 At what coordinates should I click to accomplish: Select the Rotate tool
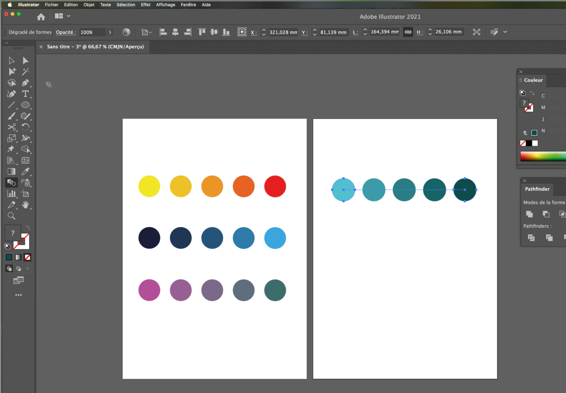25,127
